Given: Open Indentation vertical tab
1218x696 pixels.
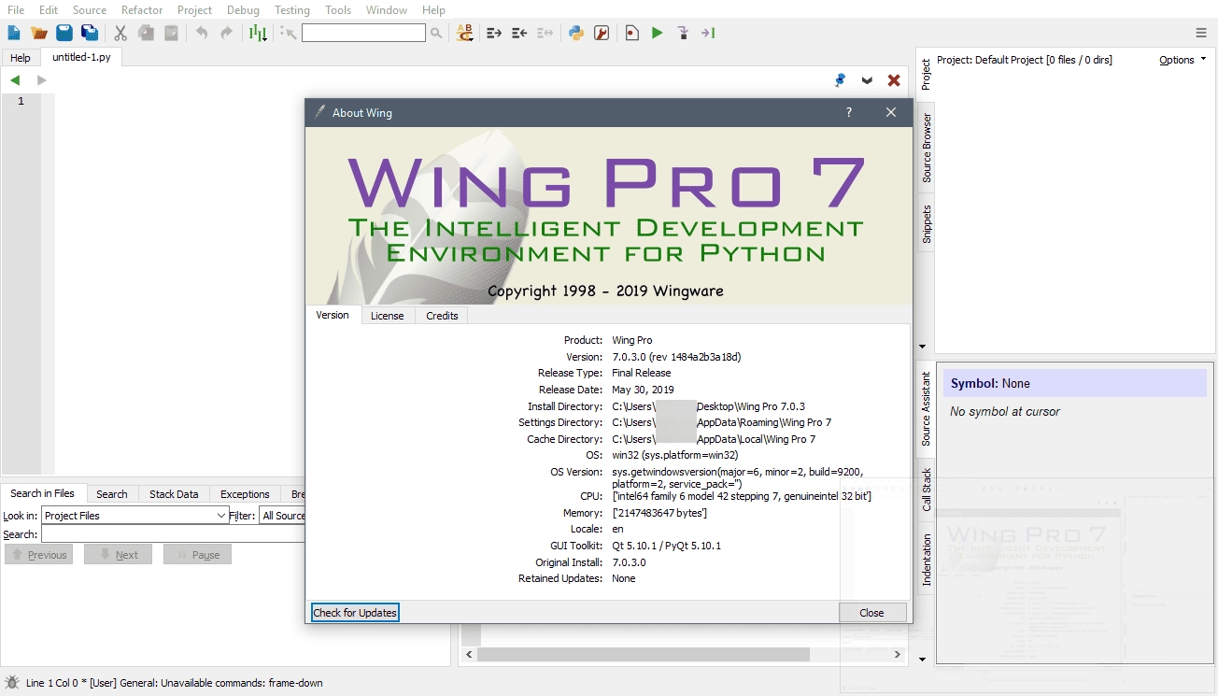Looking at the screenshot, I should 926,561.
